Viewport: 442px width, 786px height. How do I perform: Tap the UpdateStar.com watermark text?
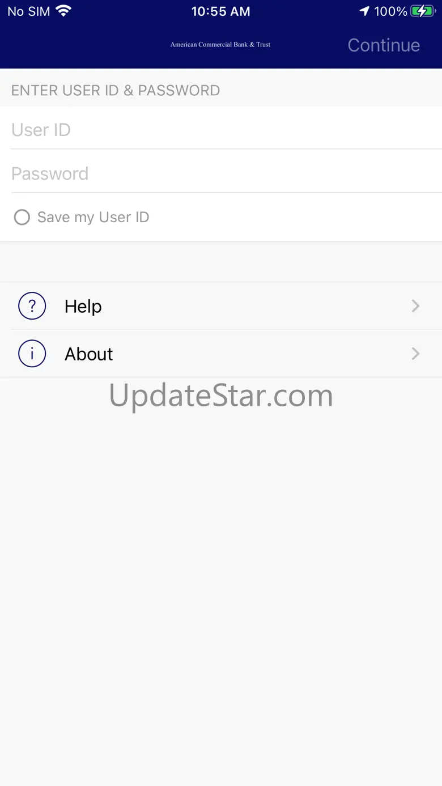(x=221, y=396)
